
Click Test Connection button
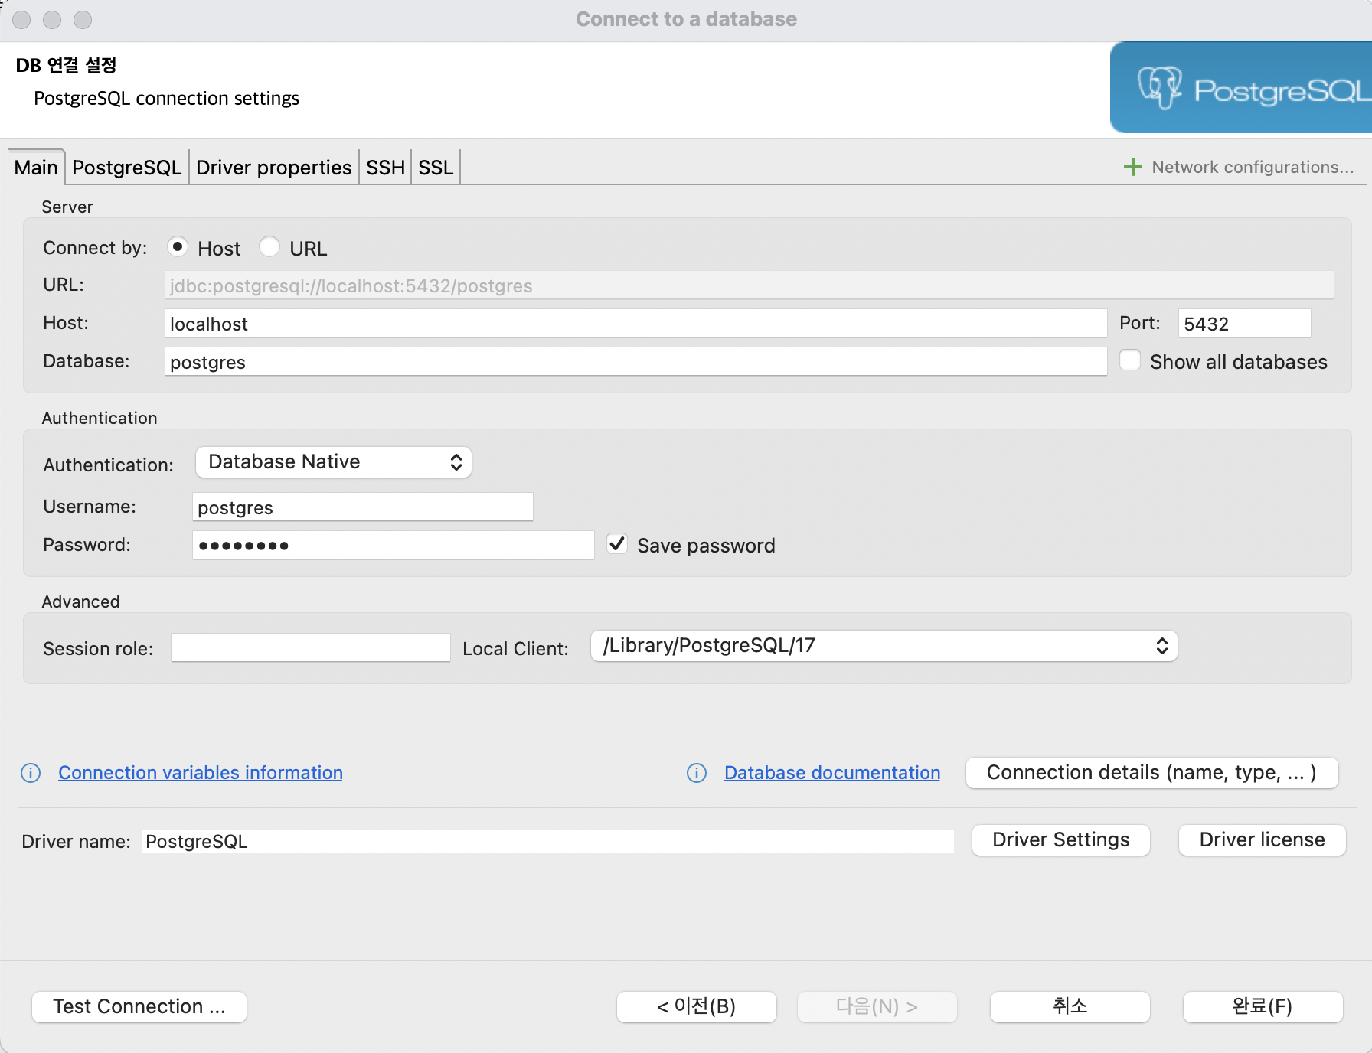coord(139,1006)
